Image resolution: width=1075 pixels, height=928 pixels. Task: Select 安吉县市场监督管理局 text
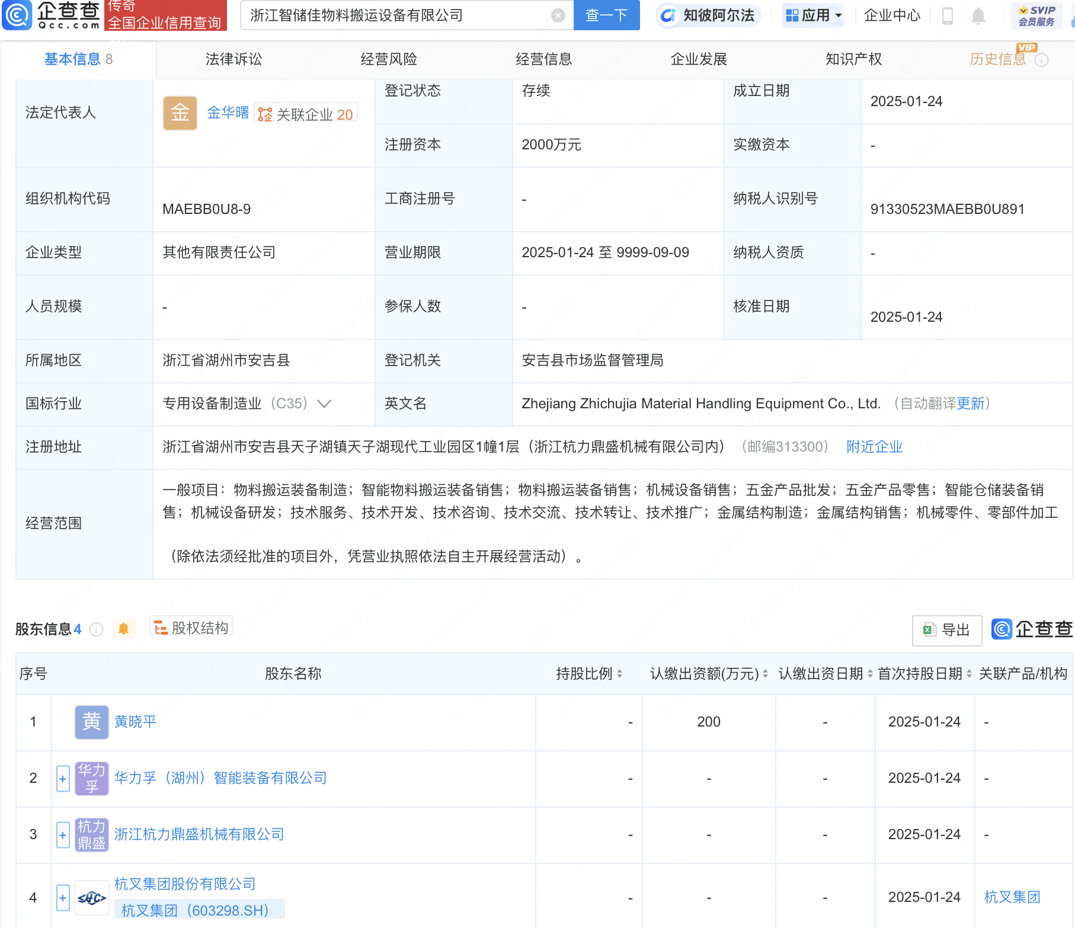coord(592,360)
